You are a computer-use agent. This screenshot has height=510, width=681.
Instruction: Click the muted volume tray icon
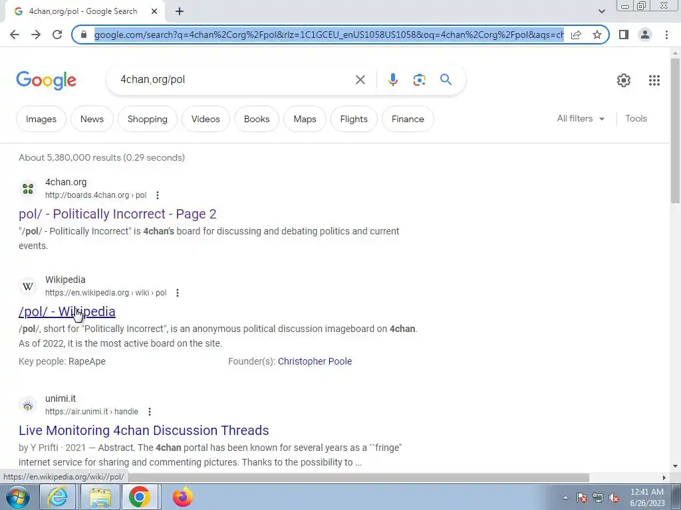614,498
